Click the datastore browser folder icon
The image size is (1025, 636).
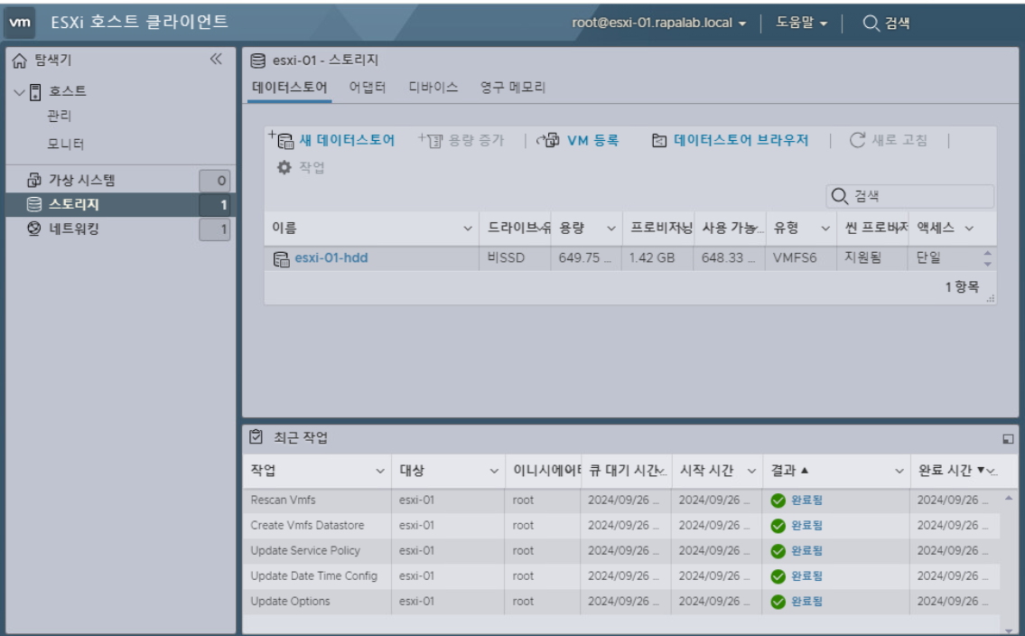(x=659, y=141)
